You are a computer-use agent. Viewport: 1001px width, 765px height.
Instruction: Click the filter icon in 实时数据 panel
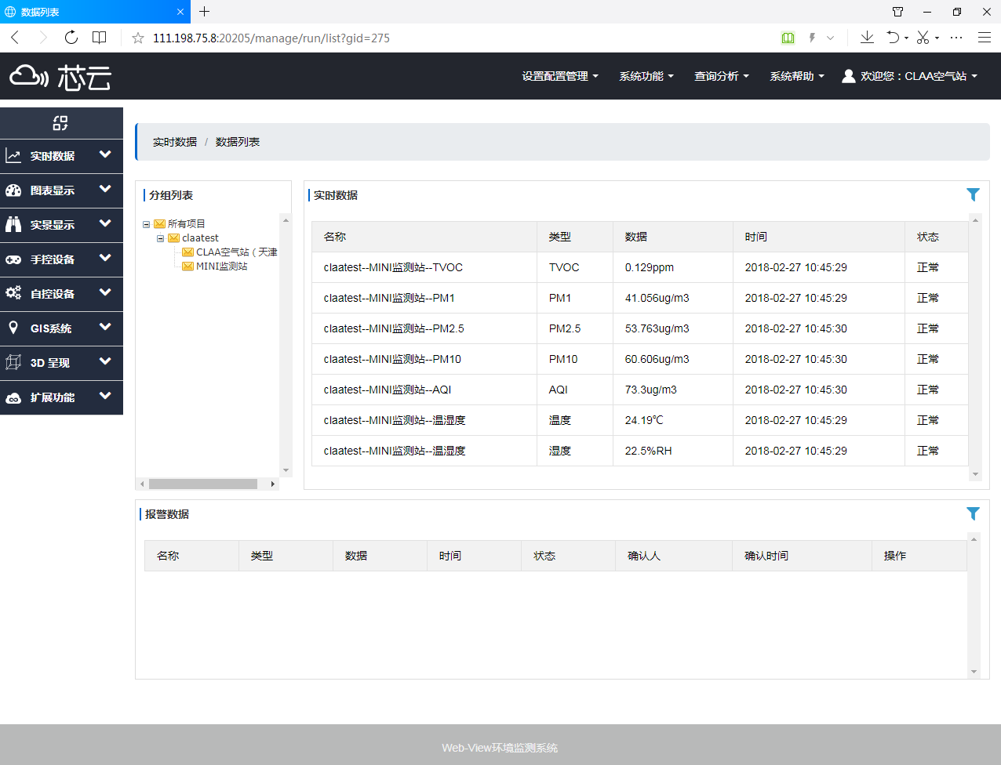973,194
